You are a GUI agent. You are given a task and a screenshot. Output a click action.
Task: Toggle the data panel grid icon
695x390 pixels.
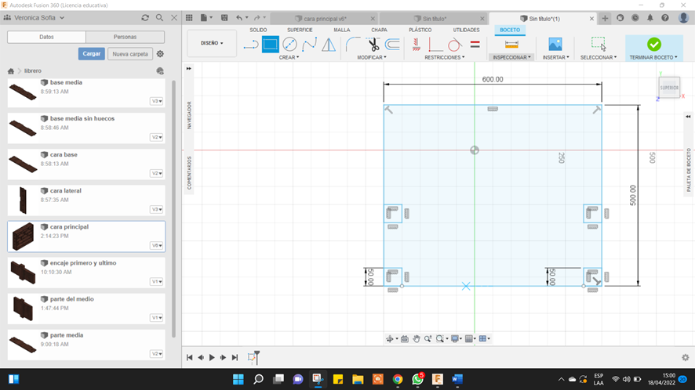[x=189, y=18]
